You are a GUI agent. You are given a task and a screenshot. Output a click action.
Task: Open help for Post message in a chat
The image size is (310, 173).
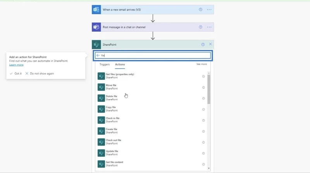pyautogui.click(x=200, y=27)
